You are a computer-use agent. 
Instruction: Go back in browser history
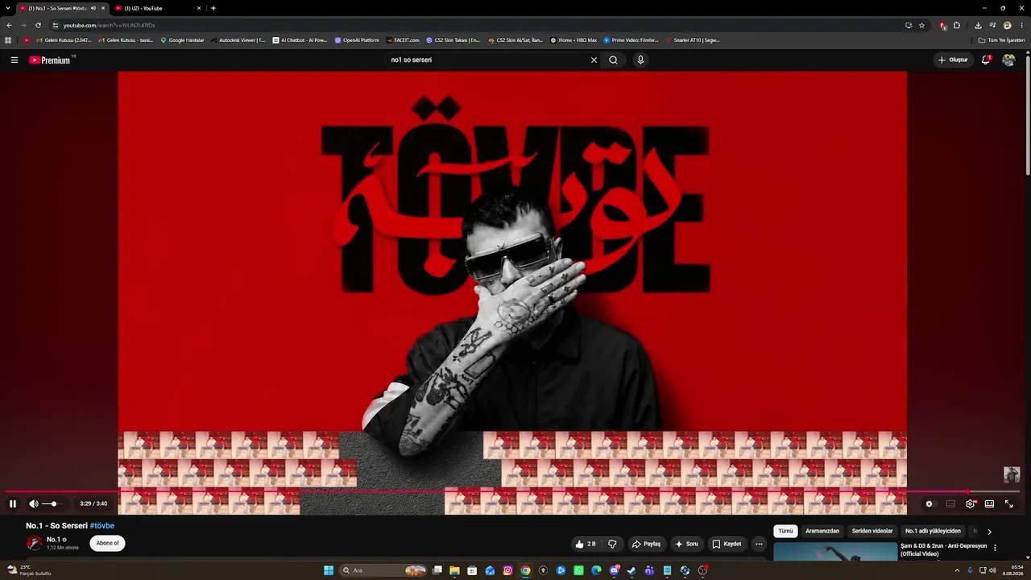click(9, 25)
